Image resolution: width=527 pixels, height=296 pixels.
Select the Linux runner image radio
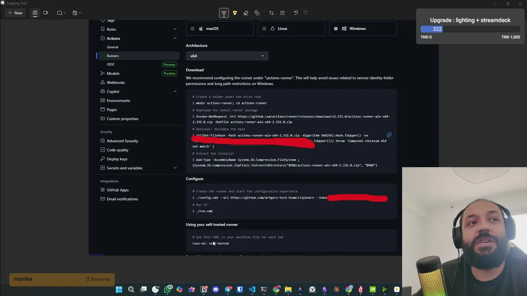264,28
